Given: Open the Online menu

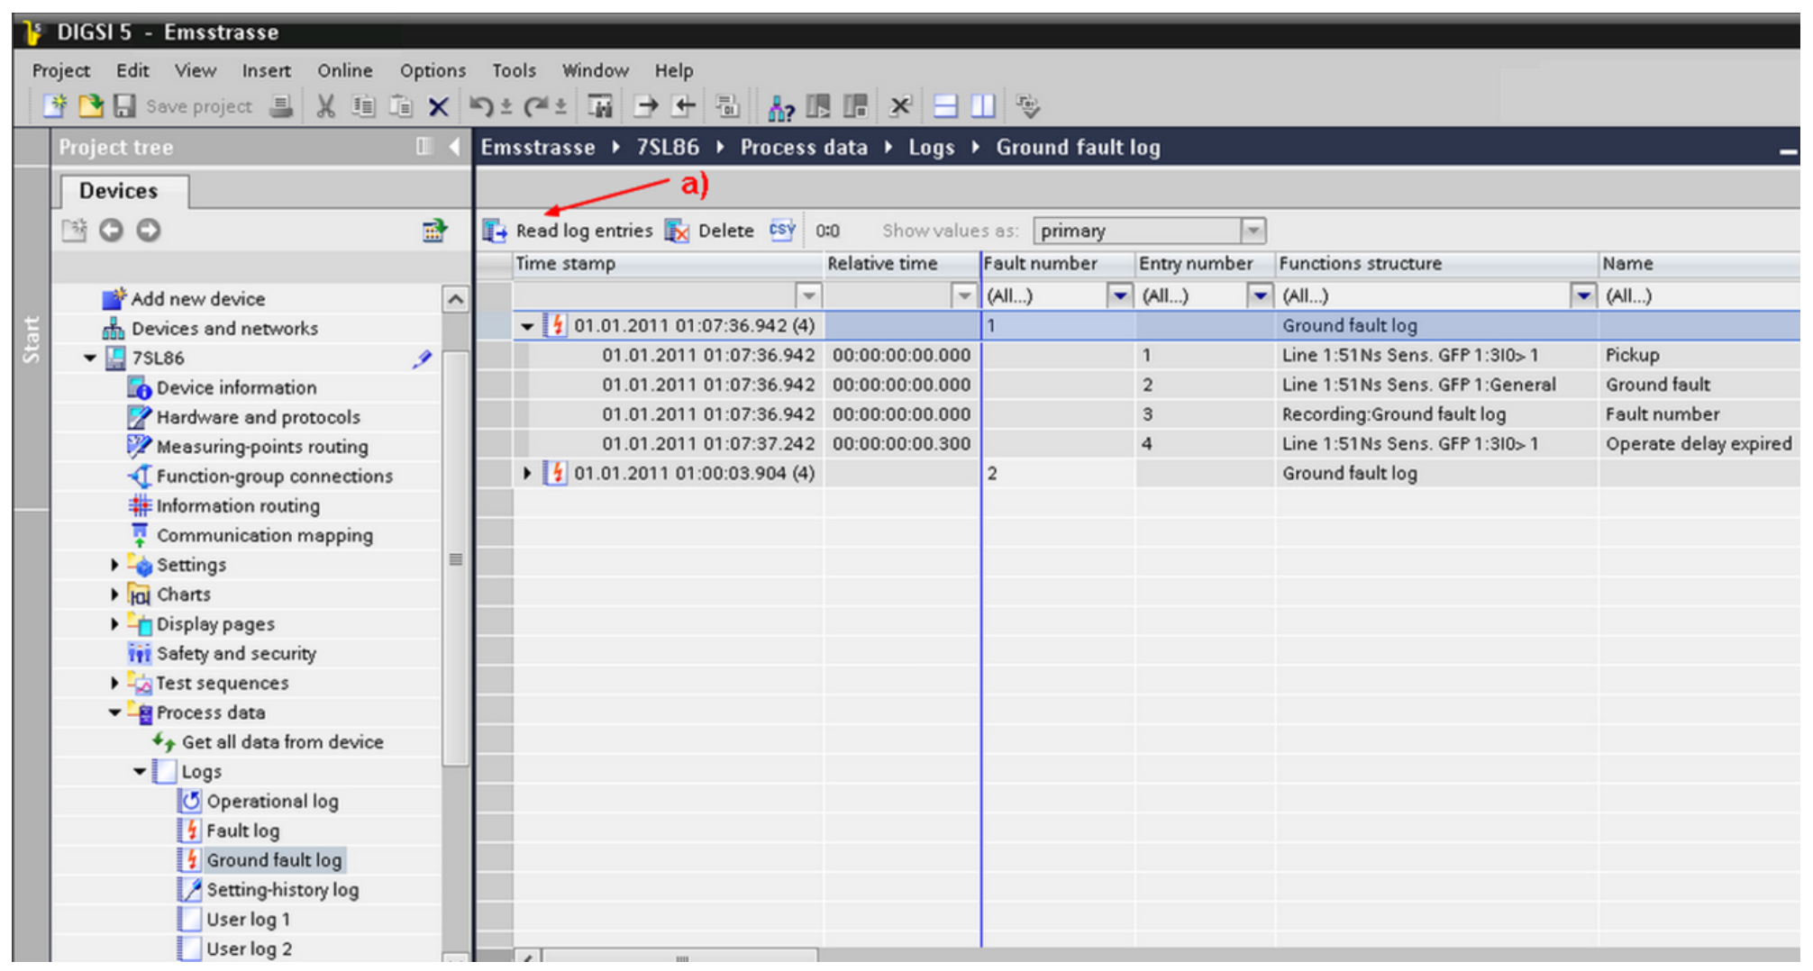Looking at the screenshot, I should (x=345, y=70).
